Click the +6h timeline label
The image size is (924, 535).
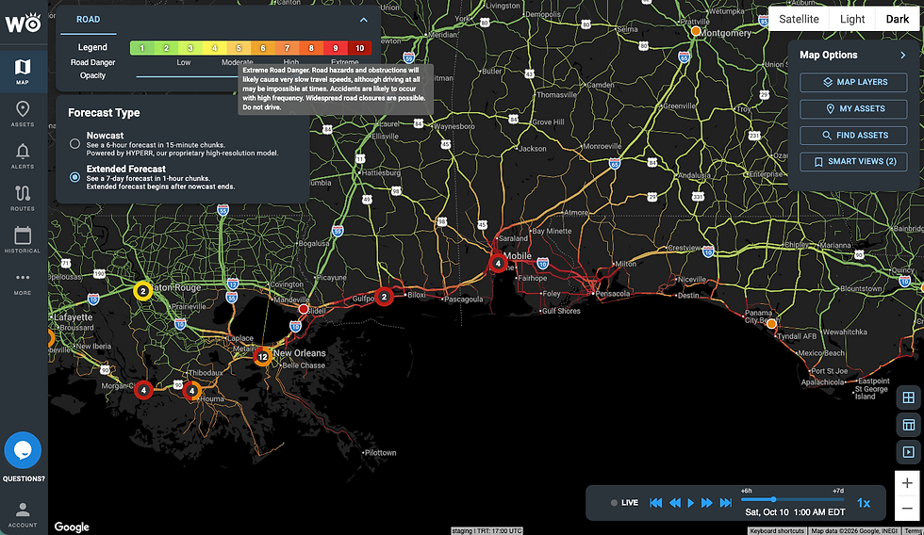pos(747,491)
